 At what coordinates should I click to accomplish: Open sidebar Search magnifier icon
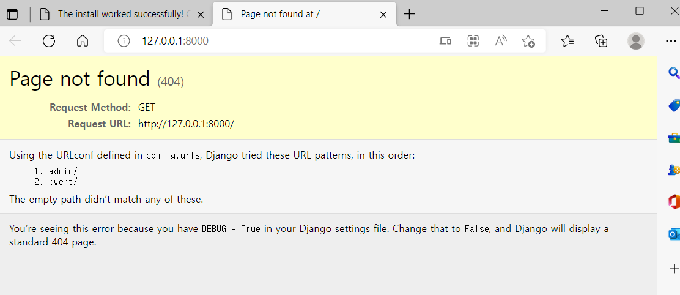click(673, 73)
